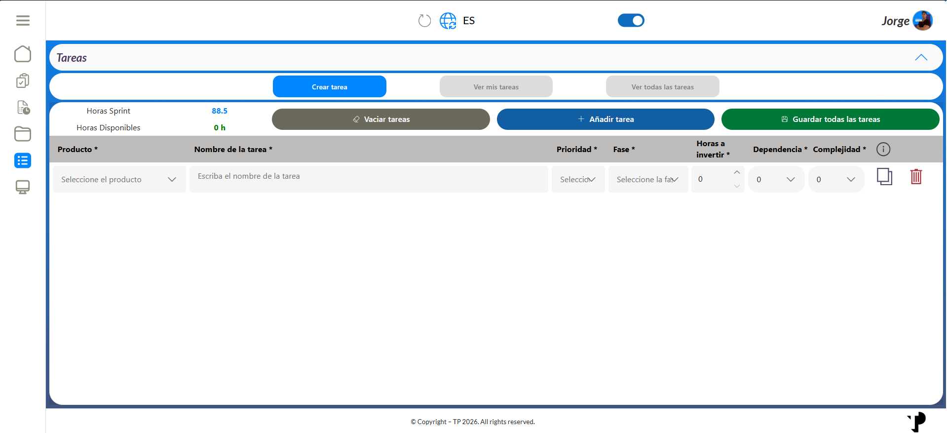
Task: Go to the home sidebar icon
Action: click(23, 54)
